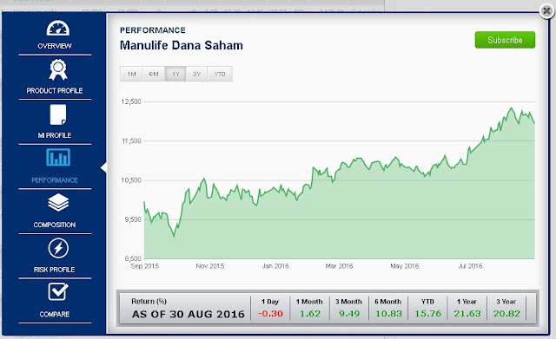Click the 12,500 y-axis label
The height and width of the screenshot is (339, 556).
click(x=131, y=102)
